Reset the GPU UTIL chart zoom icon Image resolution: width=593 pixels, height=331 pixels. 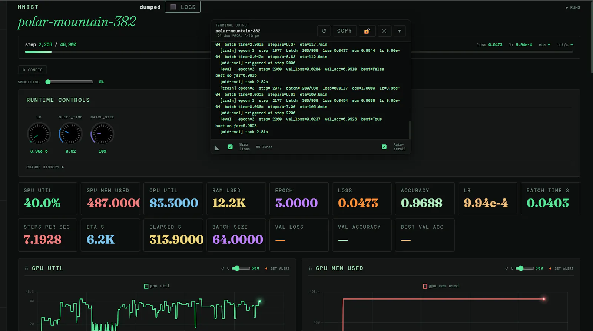(x=223, y=268)
